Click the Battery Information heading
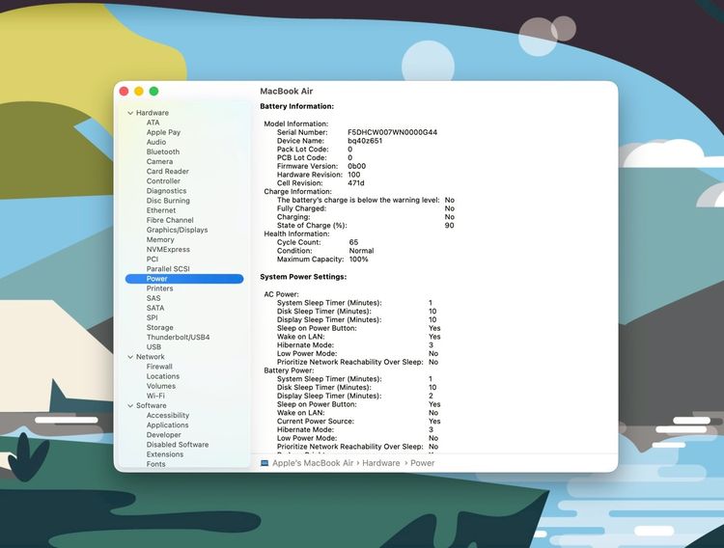 (x=297, y=107)
